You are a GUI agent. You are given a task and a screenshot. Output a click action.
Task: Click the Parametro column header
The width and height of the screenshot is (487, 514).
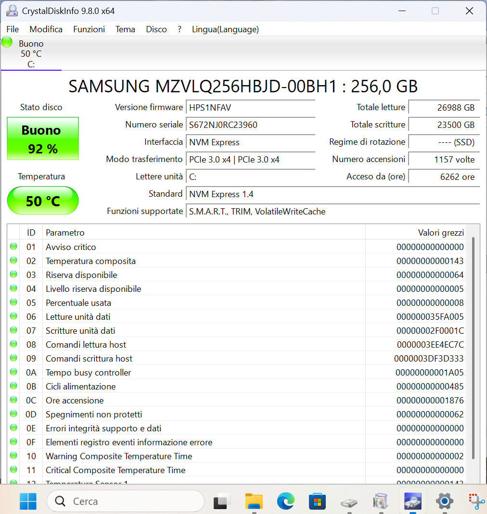[204, 232]
